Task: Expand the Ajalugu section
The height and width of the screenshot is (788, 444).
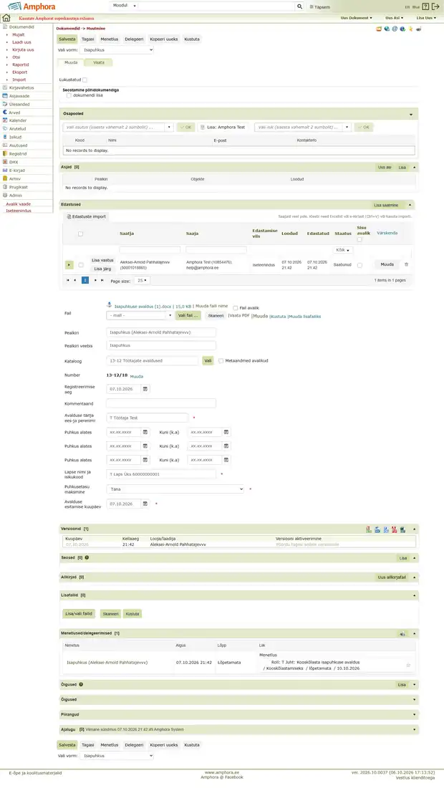Action: click(415, 729)
